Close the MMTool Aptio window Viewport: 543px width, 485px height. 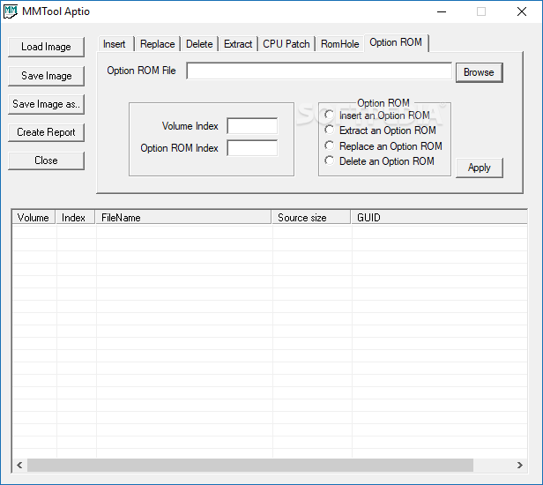click(522, 11)
